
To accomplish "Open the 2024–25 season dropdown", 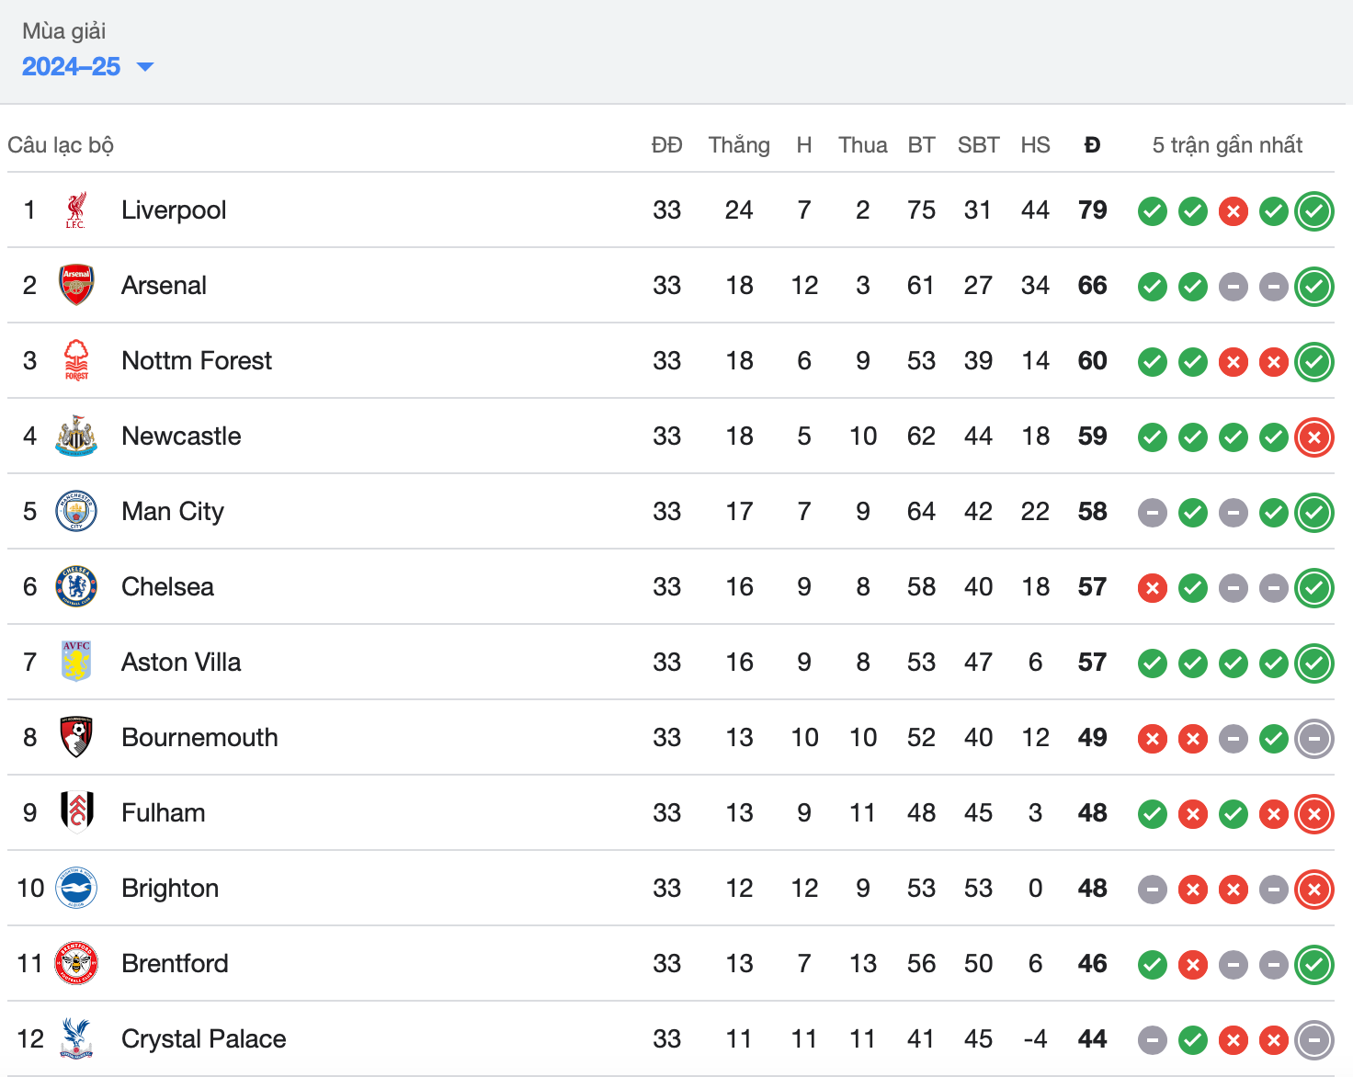I will click(87, 66).
